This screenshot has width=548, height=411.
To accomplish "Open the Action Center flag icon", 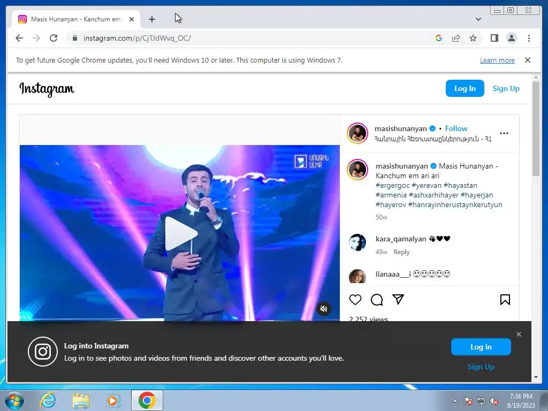I will [468, 401].
